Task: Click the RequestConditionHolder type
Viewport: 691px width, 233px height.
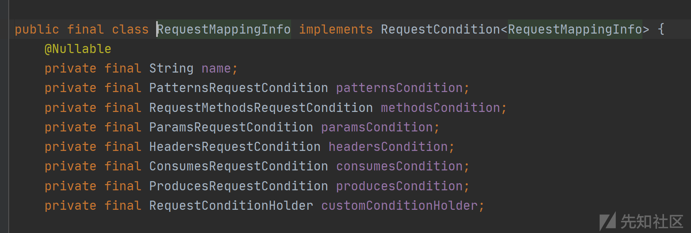Action: pyautogui.click(x=231, y=206)
